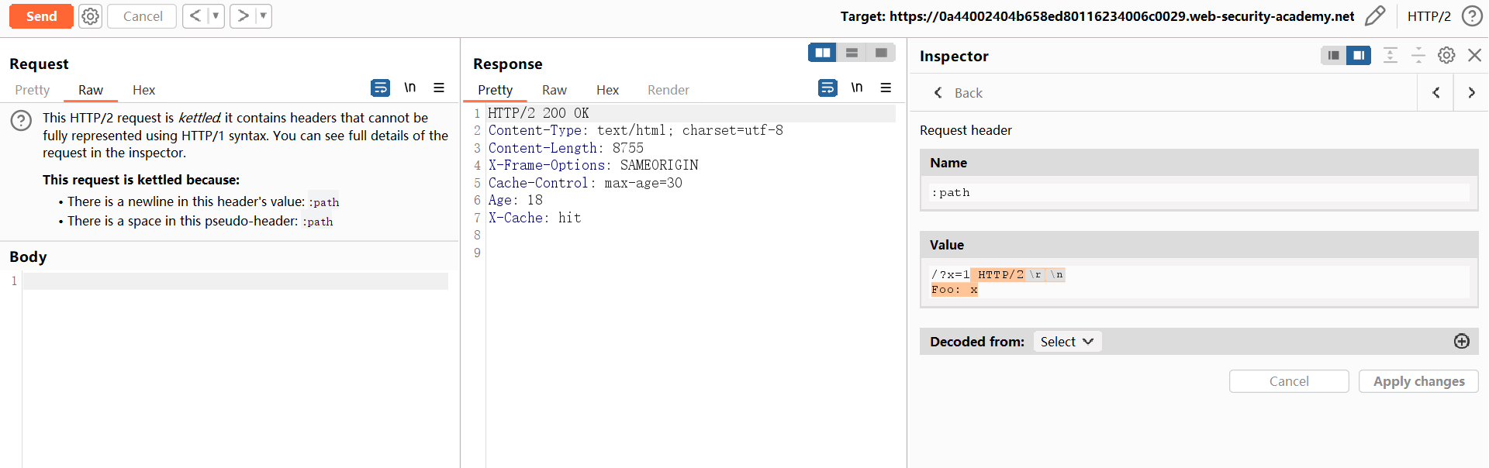This screenshot has width=1489, height=468.
Task: Open the help icon next to HTTP/2
Action: (x=1471, y=16)
